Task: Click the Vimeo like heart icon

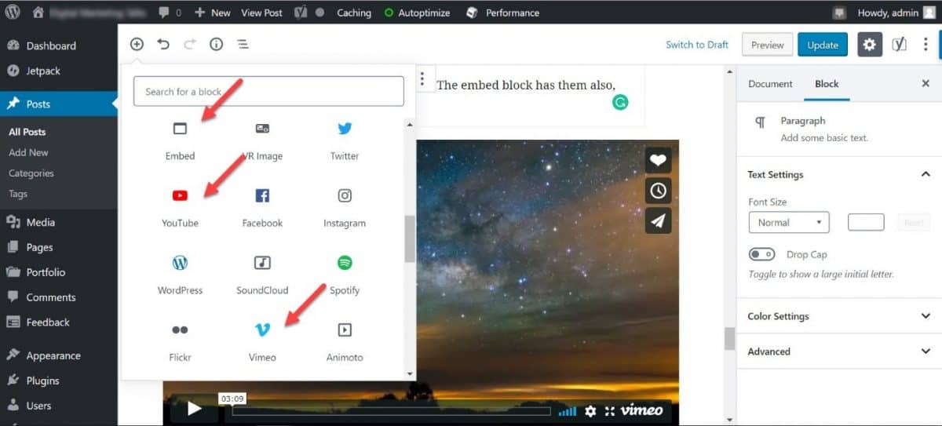Action: pos(658,160)
